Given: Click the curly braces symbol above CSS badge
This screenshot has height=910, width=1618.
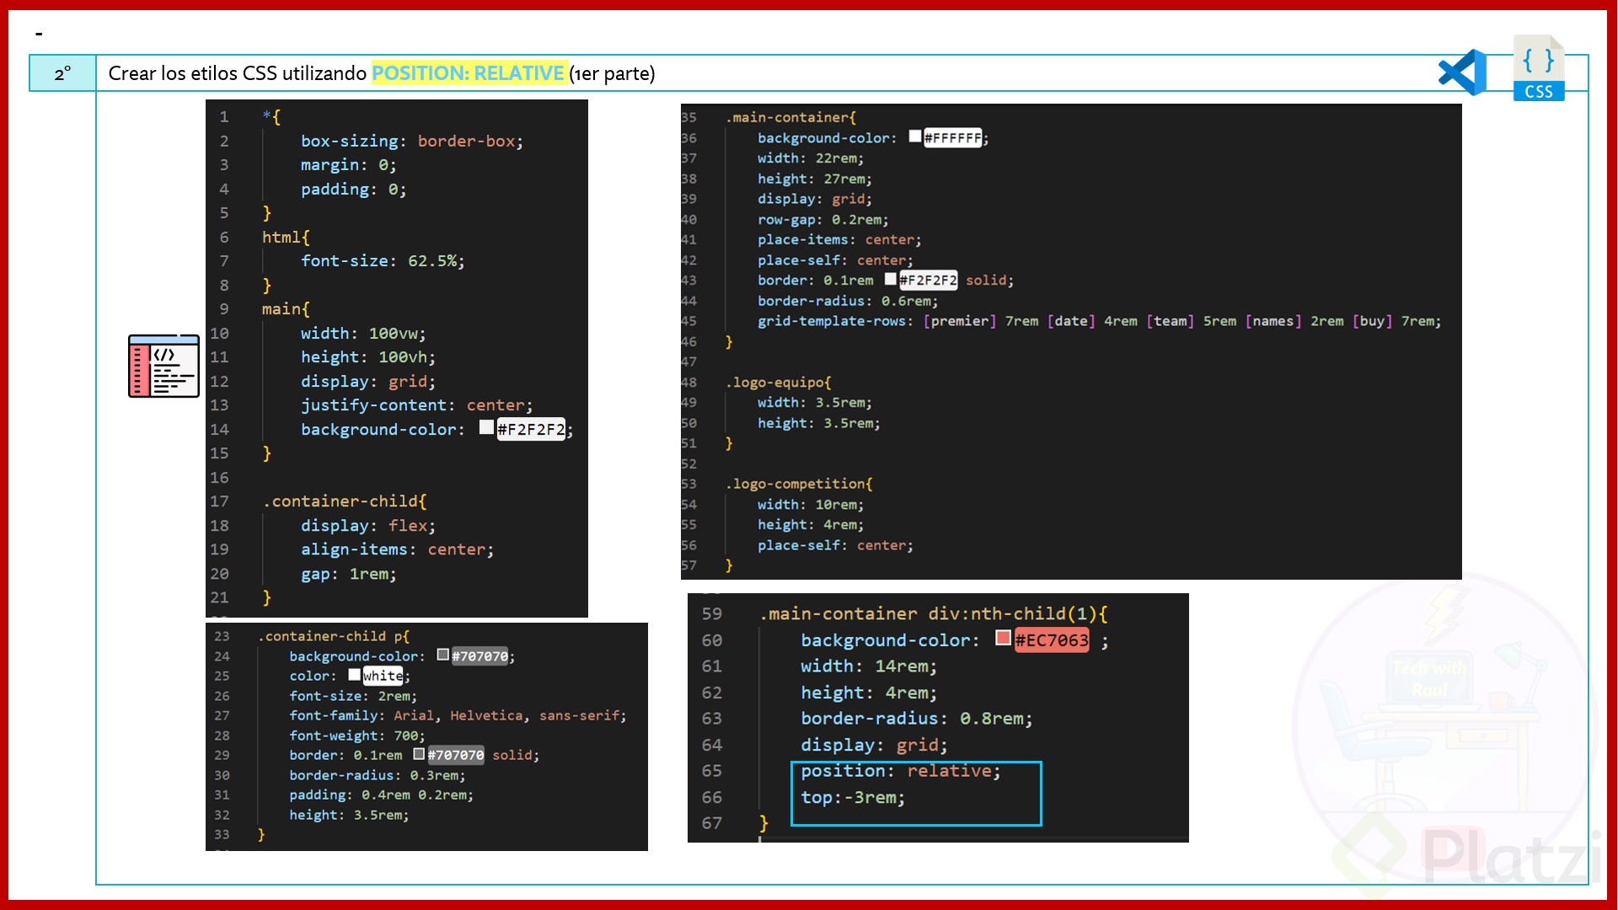Looking at the screenshot, I should point(1539,59).
